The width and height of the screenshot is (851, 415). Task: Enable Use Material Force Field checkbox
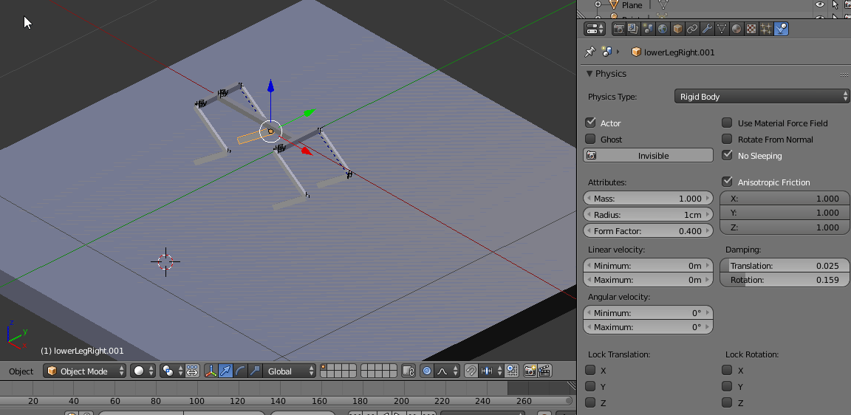point(727,123)
